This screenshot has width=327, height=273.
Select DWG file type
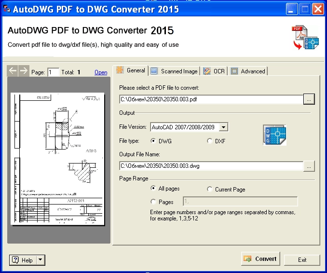click(153, 141)
